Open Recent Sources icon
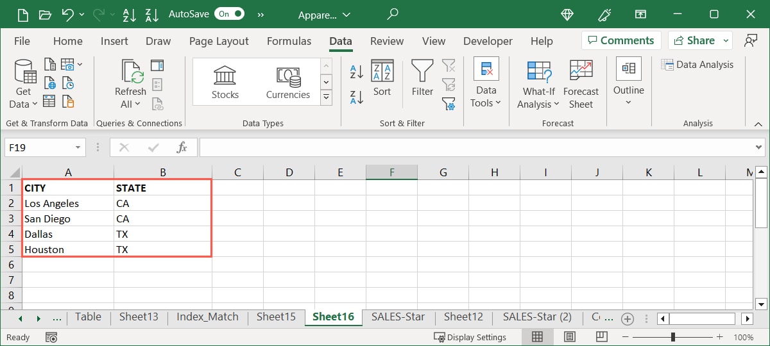770x346 pixels. [68, 83]
